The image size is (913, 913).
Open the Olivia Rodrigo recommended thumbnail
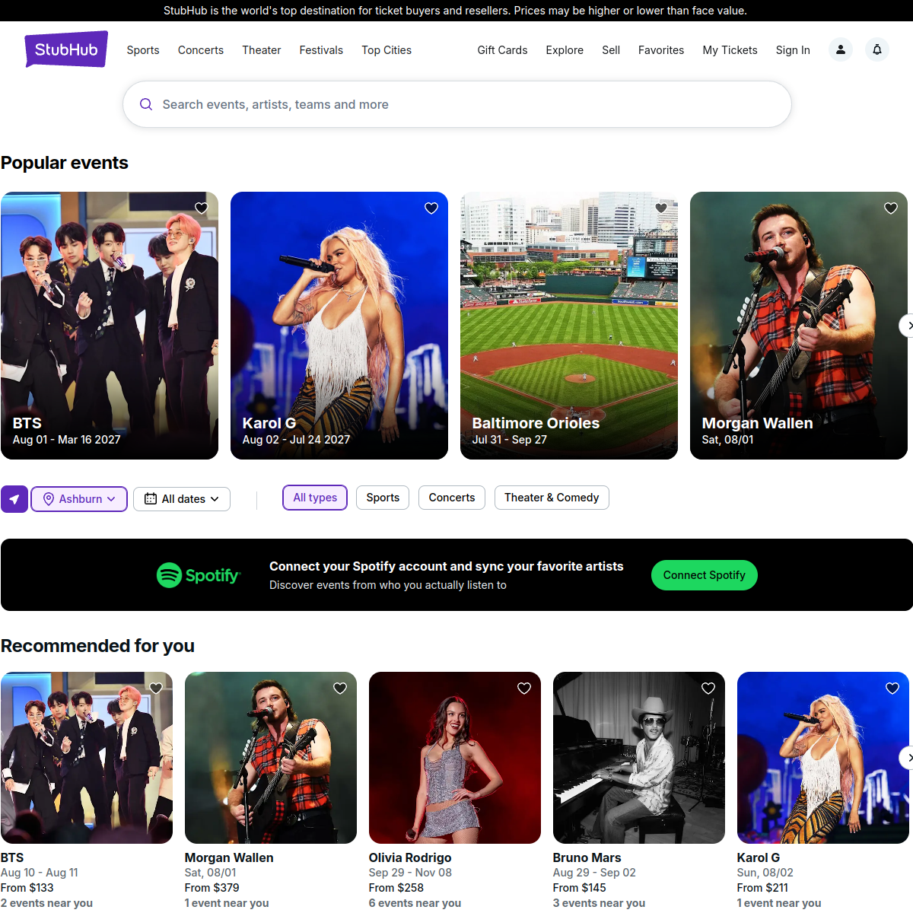(455, 758)
